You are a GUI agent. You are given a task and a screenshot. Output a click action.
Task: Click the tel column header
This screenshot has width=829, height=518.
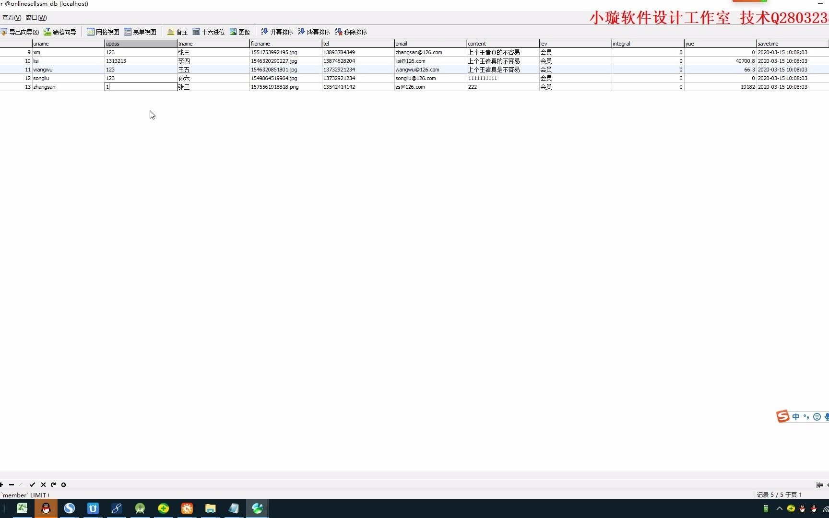coord(358,44)
